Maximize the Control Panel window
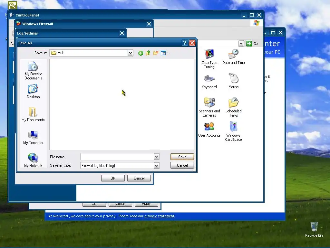The image size is (330, 248). pyautogui.click(x=252, y=15)
